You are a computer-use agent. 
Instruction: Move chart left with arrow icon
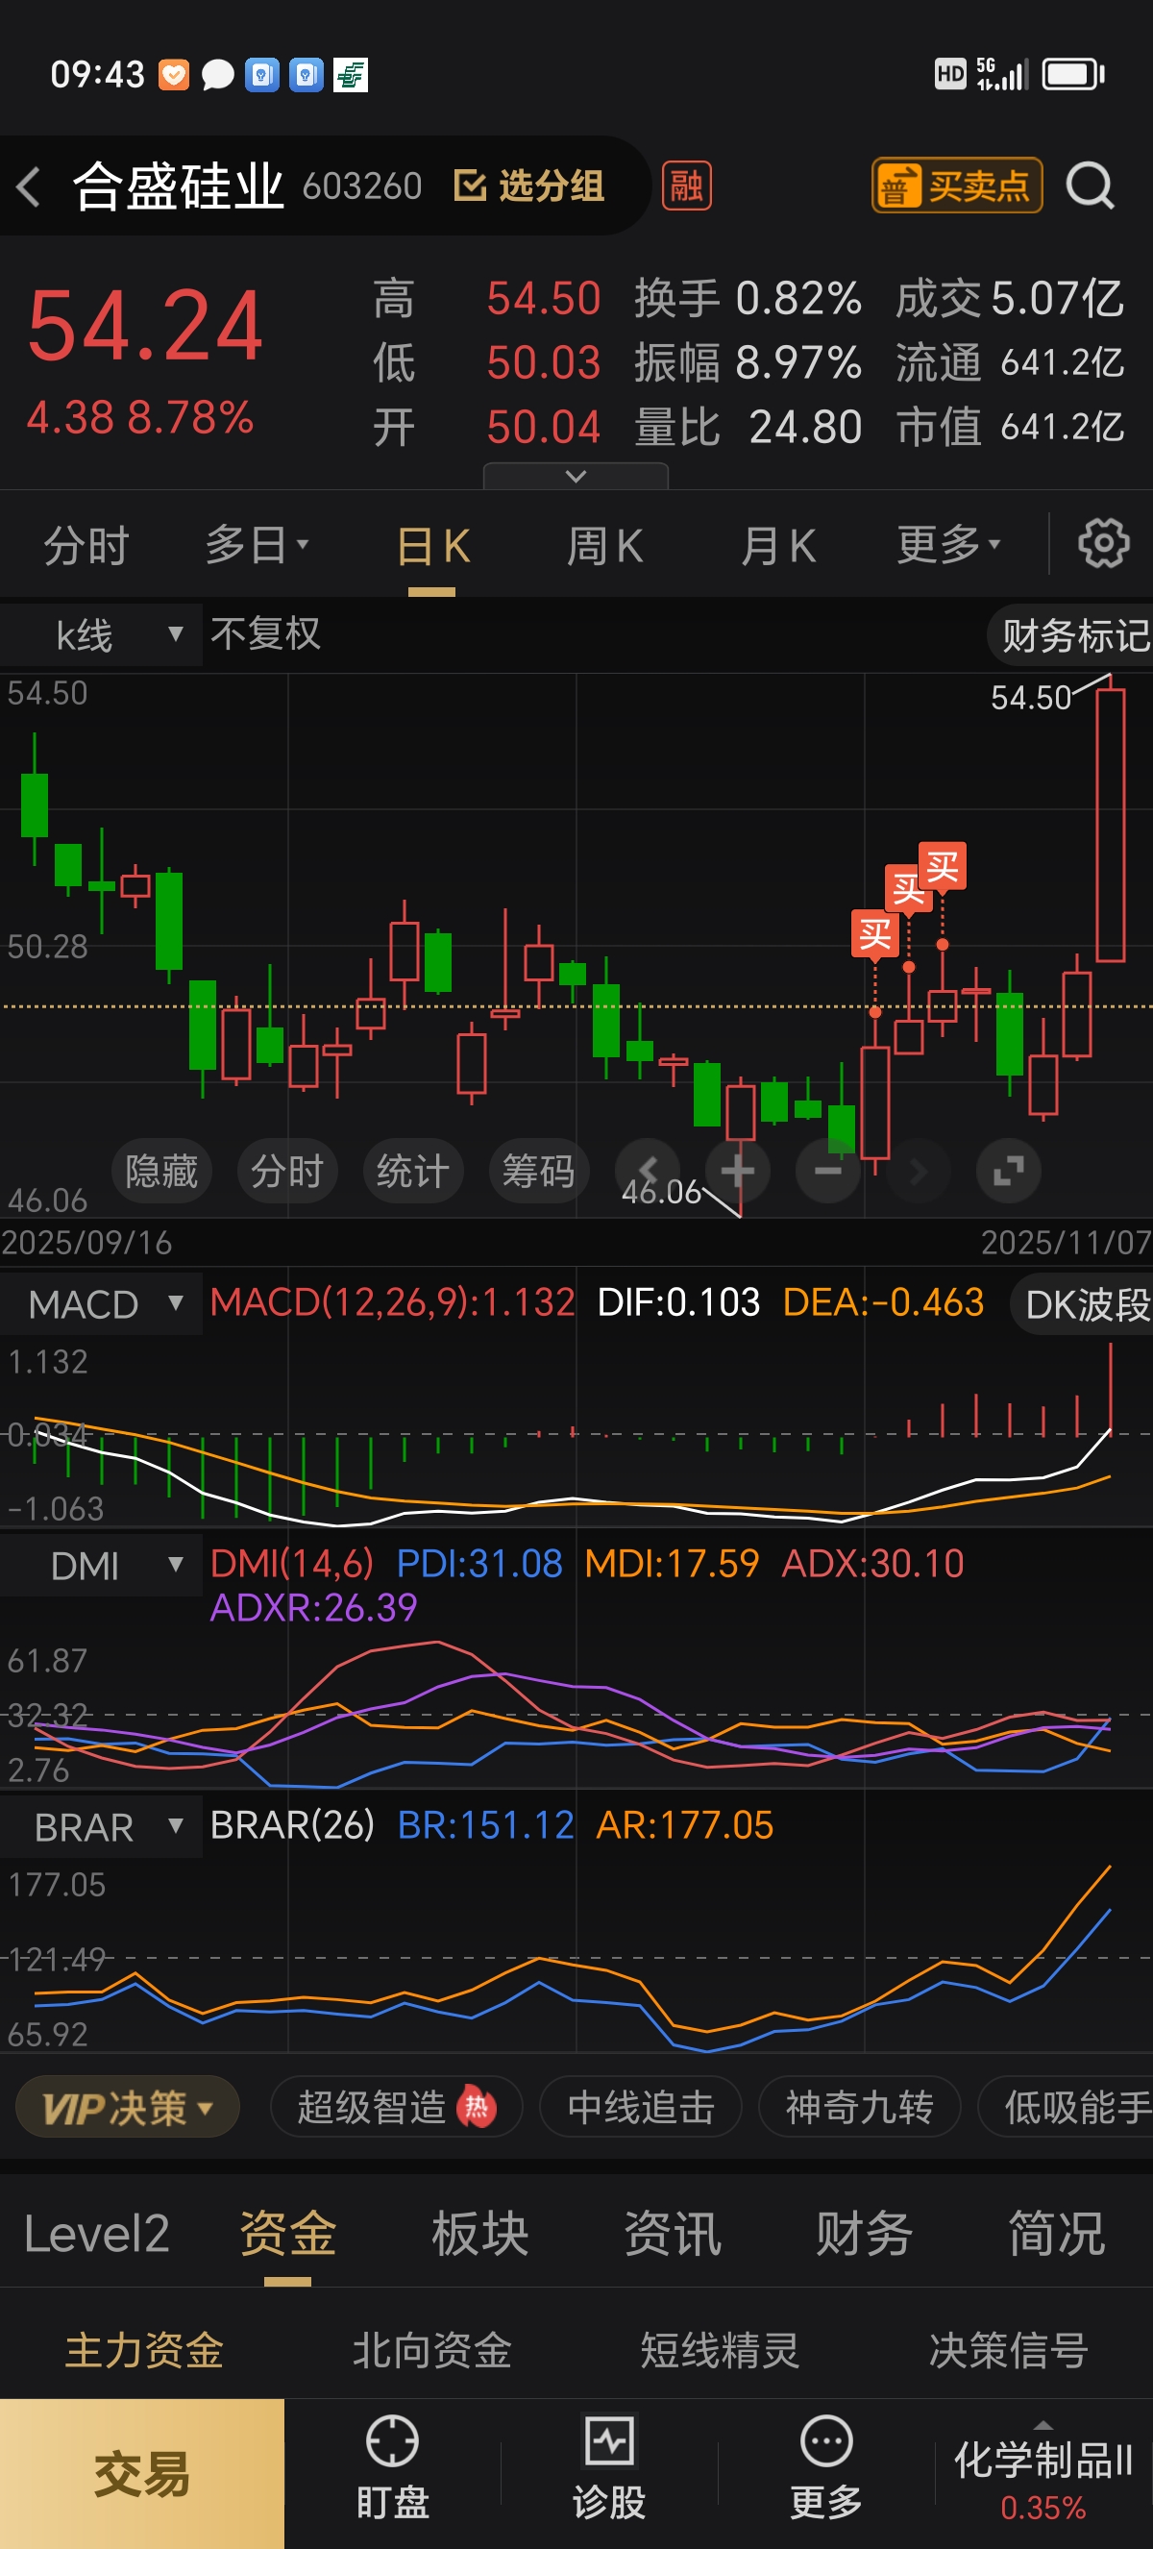648,1171
